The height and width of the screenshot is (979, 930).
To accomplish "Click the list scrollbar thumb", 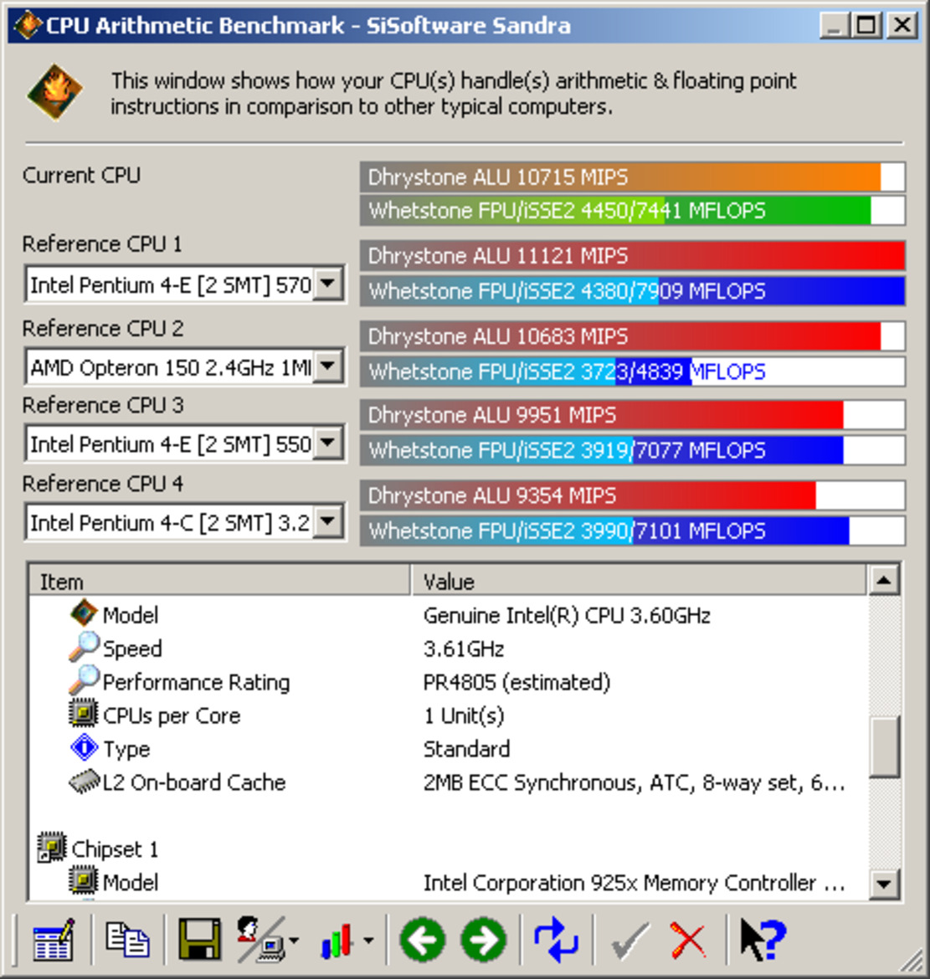I will [x=884, y=746].
